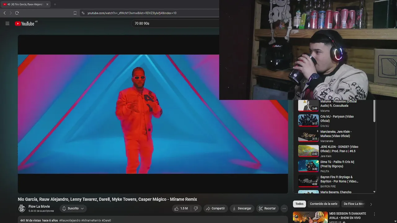The width and height of the screenshot is (397, 223).
Task: Open MDS SESSION ft DIAMANTE AYALA thumbnail
Action: (x=310, y=217)
